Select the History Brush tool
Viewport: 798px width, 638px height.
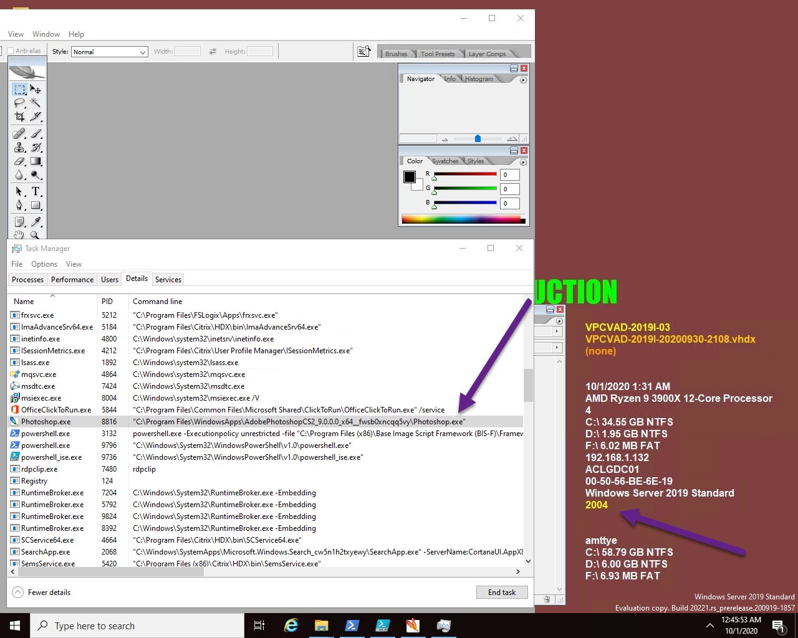[x=36, y=147]
